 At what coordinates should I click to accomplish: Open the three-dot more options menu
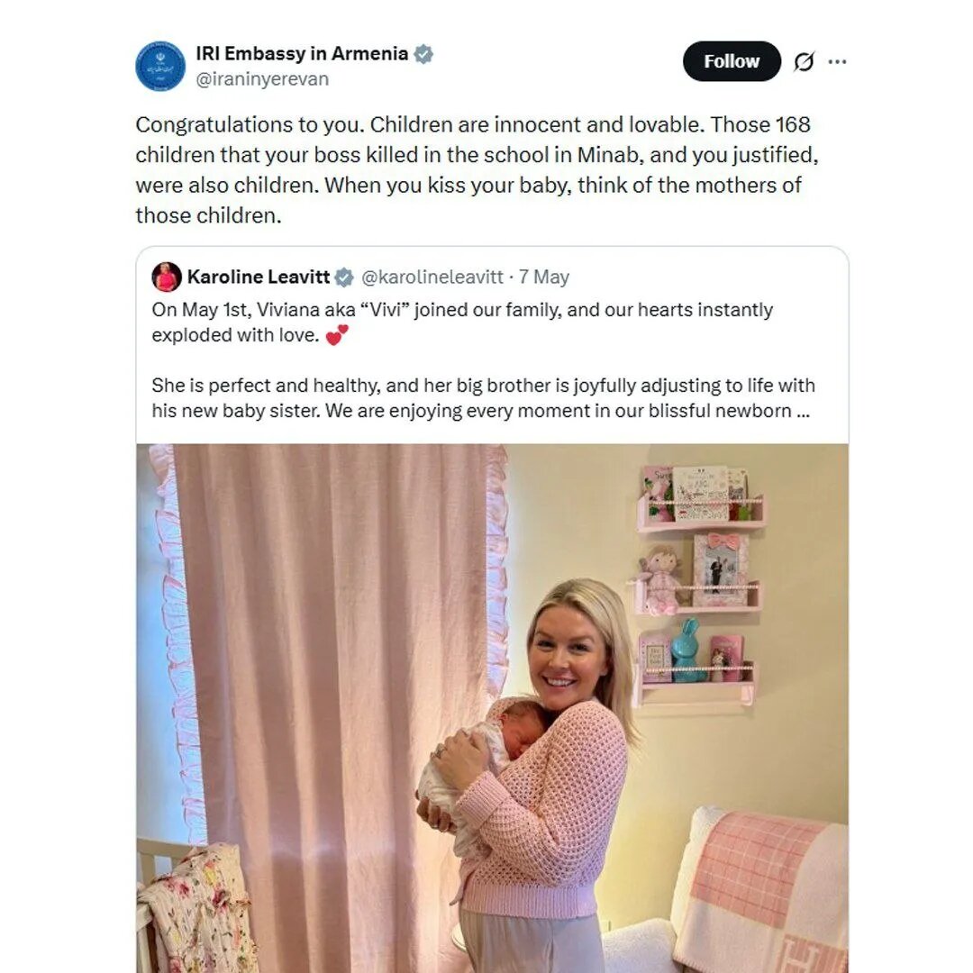tap(837, 61)
